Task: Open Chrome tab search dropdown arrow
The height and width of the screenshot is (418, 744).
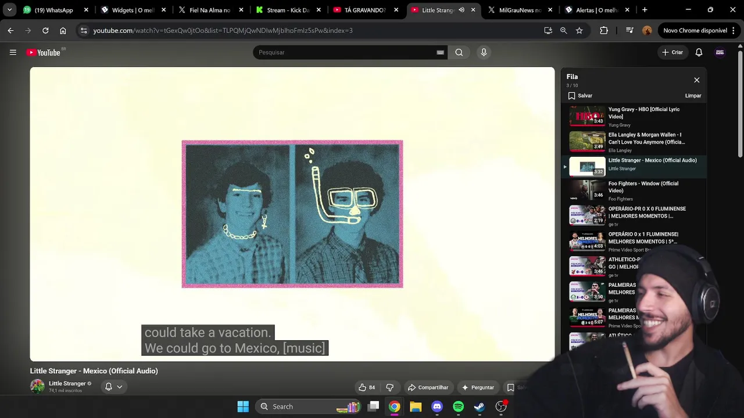Action: pyautogui.click(x=9, y=10)
